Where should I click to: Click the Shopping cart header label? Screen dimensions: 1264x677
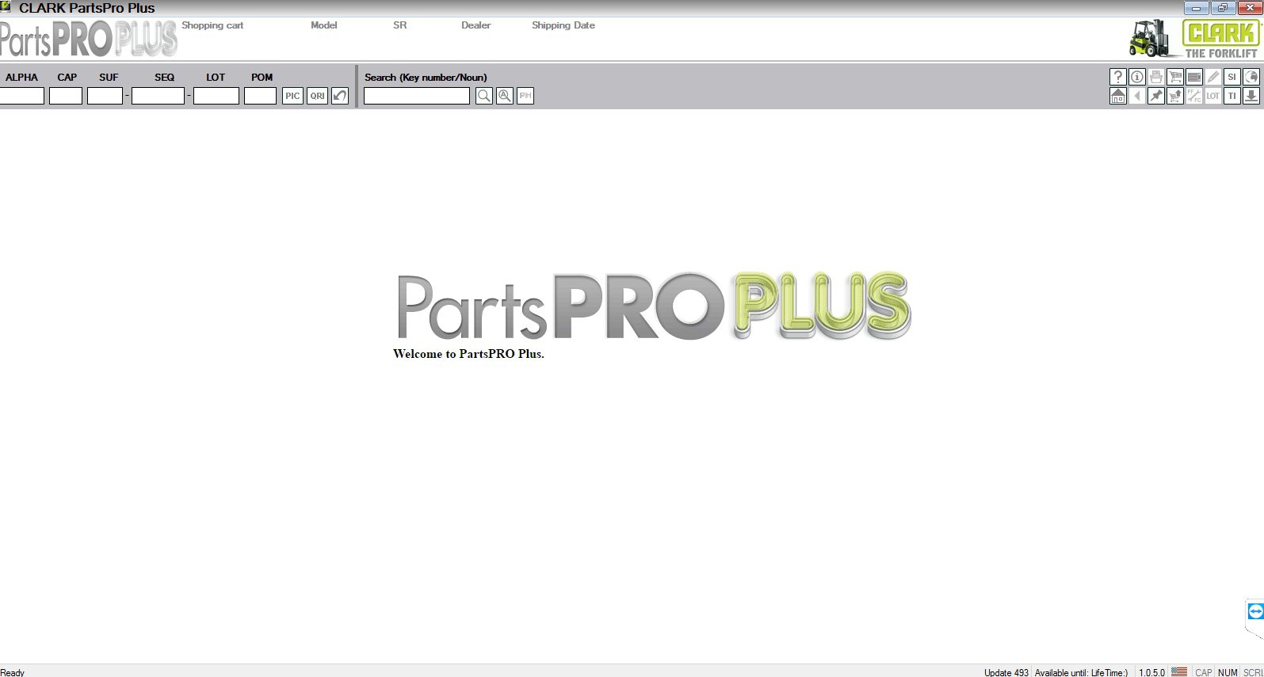click(212, 25)
